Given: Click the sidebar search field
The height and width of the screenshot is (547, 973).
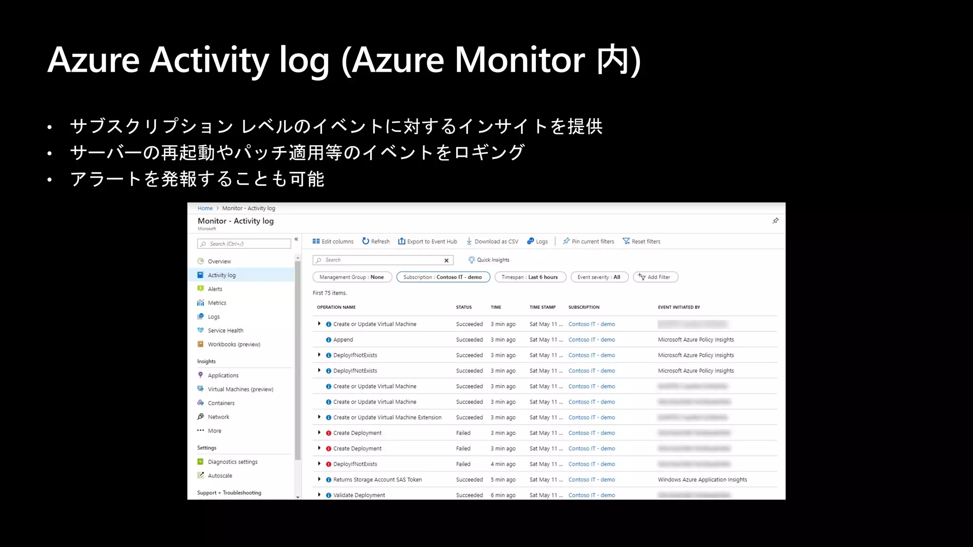Looking at the screenshot, I should tap(244, 244).
